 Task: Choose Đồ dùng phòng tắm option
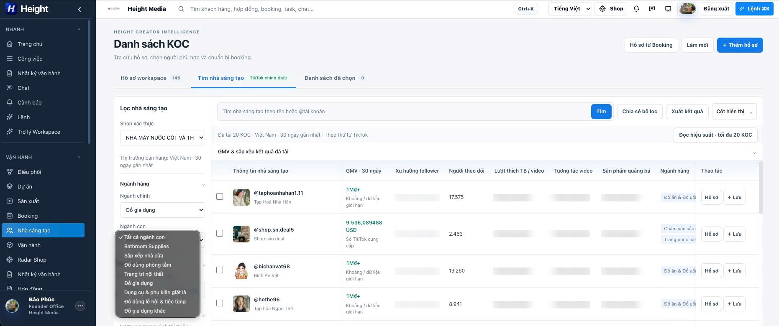(148, 265)
